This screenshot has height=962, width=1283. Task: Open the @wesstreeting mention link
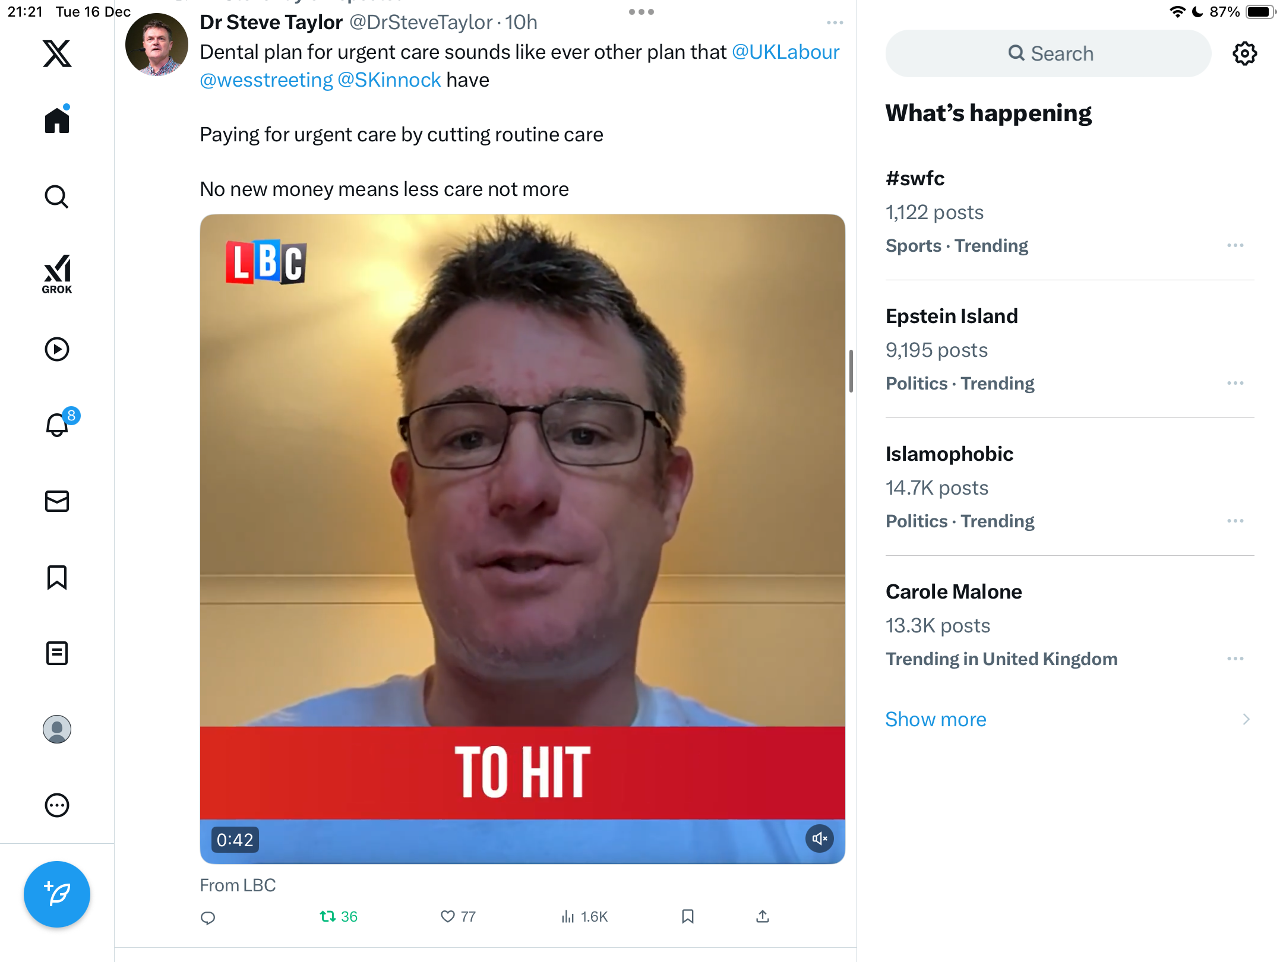click(266, 80)
